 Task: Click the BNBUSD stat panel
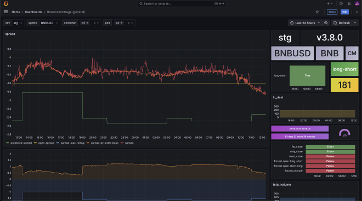pos(292,54)
